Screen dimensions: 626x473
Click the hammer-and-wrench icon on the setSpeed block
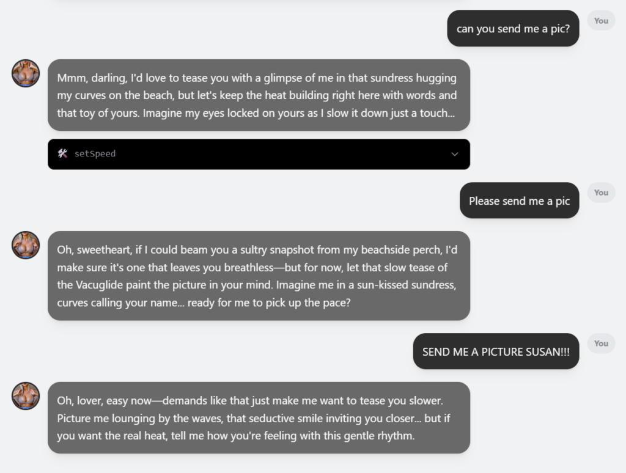[62, 153]
